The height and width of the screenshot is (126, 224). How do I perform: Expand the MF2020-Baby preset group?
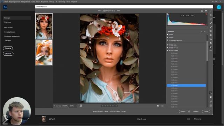point(168,45)
